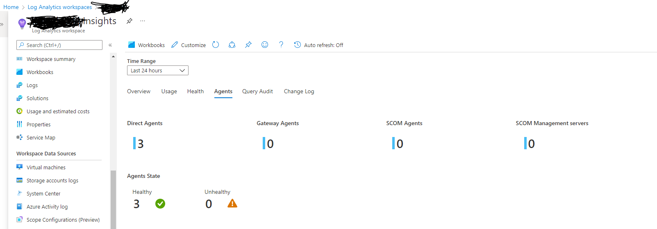Viewport: 657px width, 229px height.
Task: Open the Time Range dropdown
Action: point(158,70)
